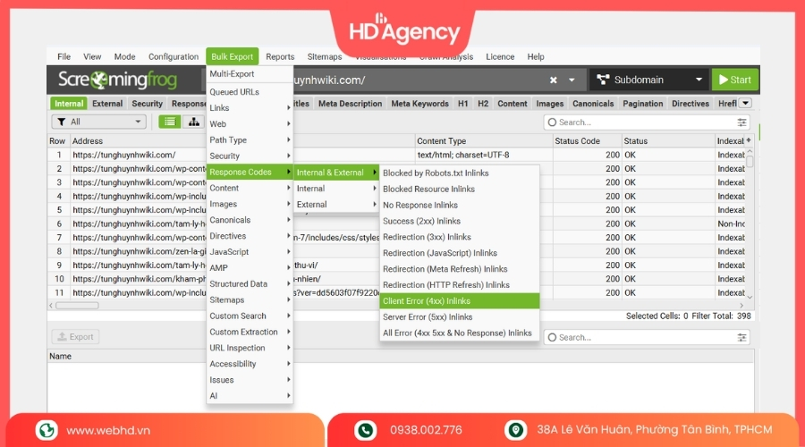The height and width of the screenshot is (447, 805).
Task: Expand the Path Type submenu
Action: [x=250, y=139]
